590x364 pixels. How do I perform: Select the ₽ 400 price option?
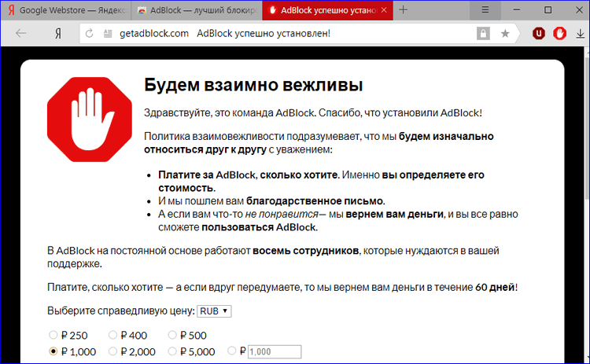pyautogui.click(x=112, y=335)
